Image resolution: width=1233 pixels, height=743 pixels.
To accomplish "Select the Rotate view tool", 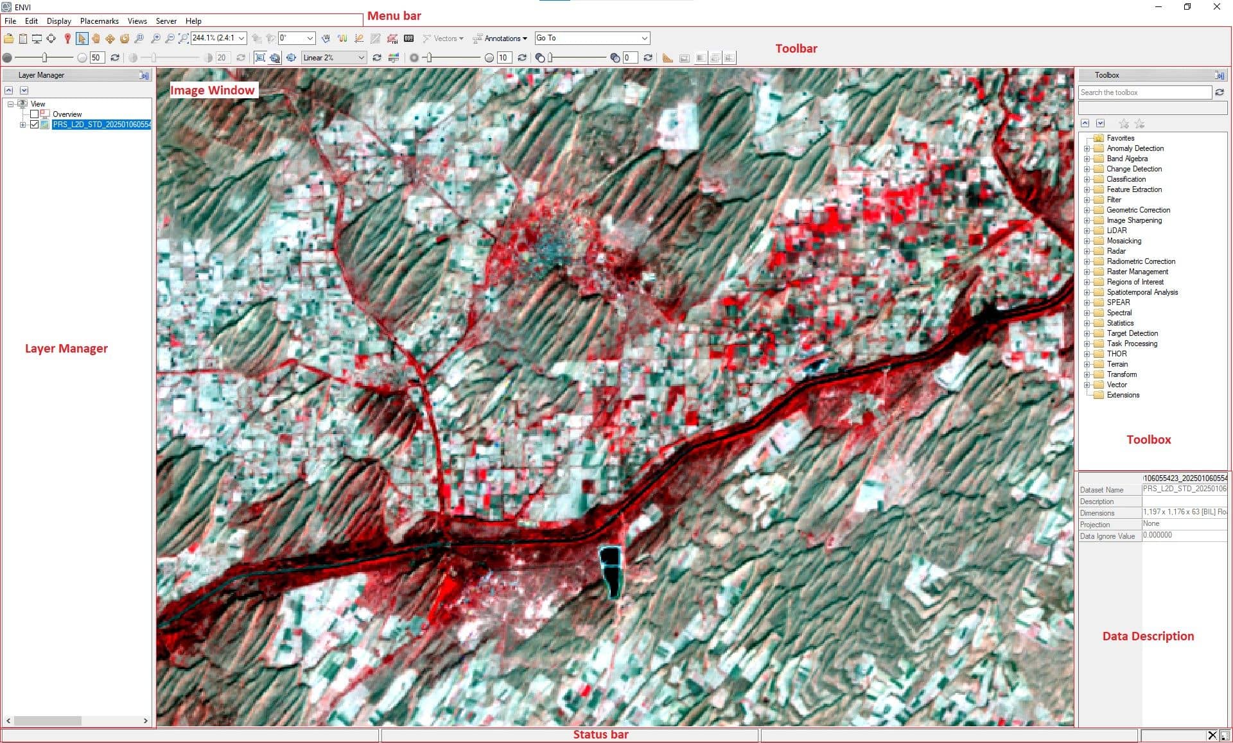I will (x=125, y=39).
